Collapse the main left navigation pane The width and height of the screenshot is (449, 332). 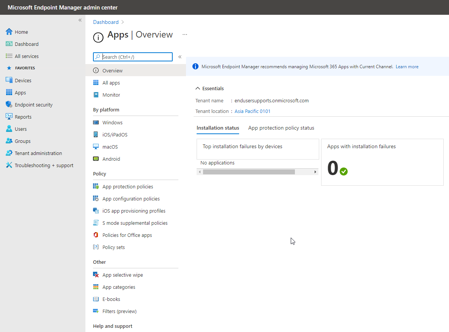tap(80, 20)
